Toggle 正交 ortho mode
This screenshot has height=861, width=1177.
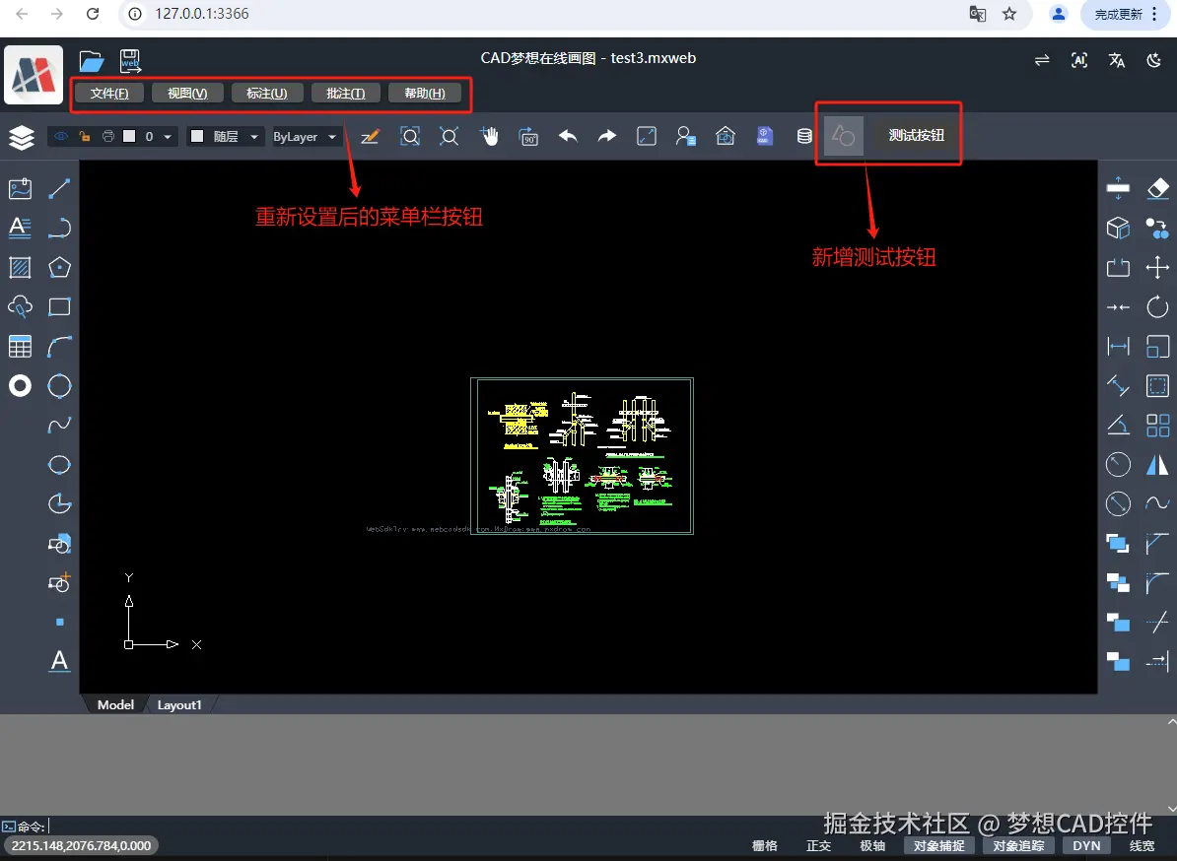pyautogui.click(x=818, y=845)
